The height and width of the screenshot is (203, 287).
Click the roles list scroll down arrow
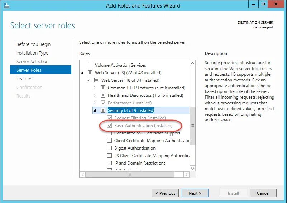(192, 168)
